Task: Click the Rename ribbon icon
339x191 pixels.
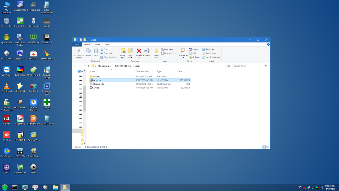Action: pos(147,52)
